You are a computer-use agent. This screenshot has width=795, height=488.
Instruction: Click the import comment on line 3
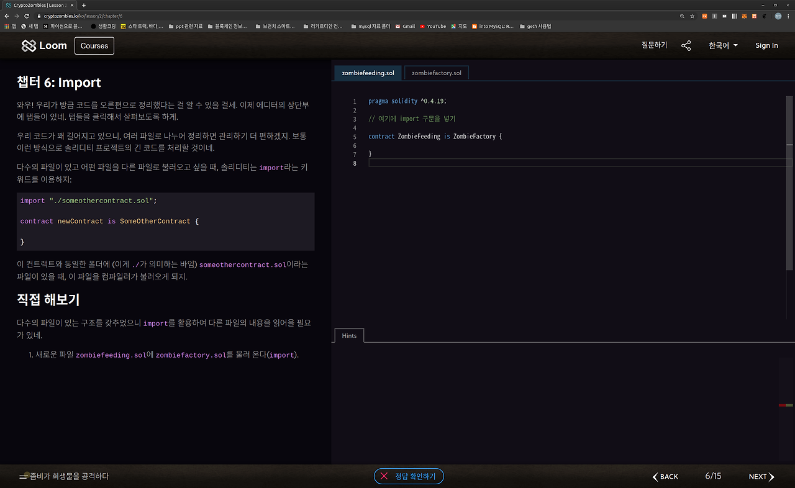tap(412, 119)
